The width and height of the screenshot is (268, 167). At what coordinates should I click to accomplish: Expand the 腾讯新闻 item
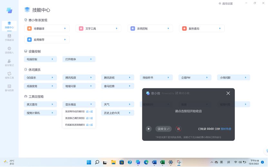[x=118, y=77]
